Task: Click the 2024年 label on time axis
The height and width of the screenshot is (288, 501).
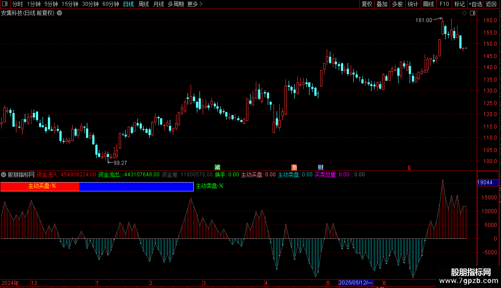Action: (x=10, y=283)
